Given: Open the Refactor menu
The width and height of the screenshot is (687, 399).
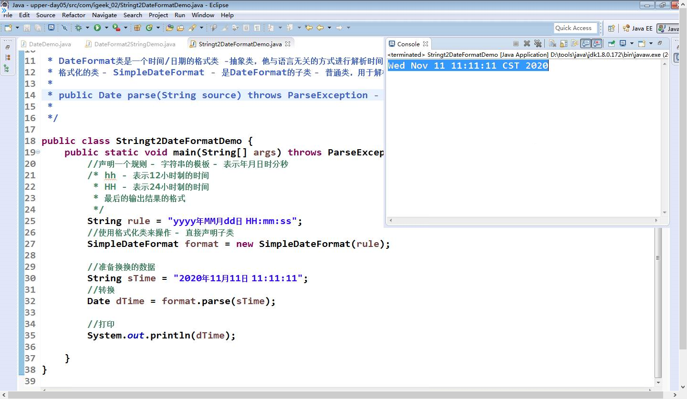Looking at the screenshot, I should coord(73,15).
